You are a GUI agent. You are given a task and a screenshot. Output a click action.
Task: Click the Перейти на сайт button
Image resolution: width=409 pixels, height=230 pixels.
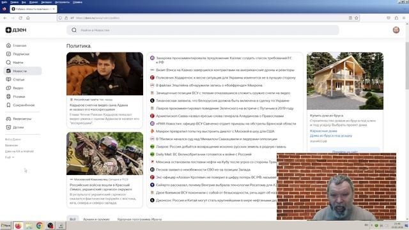345,151
